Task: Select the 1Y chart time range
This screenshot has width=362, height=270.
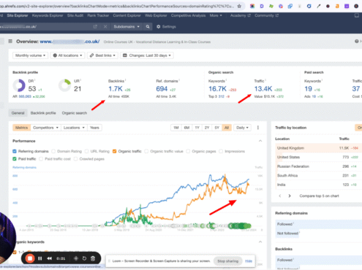Action: pos(197,128)
